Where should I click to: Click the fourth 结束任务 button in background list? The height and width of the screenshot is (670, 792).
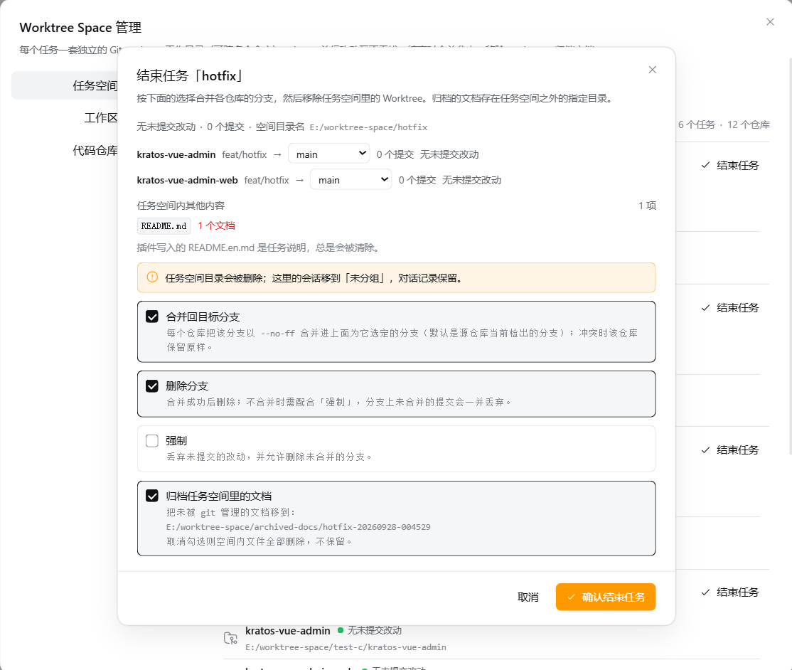(x=730, y=592)
